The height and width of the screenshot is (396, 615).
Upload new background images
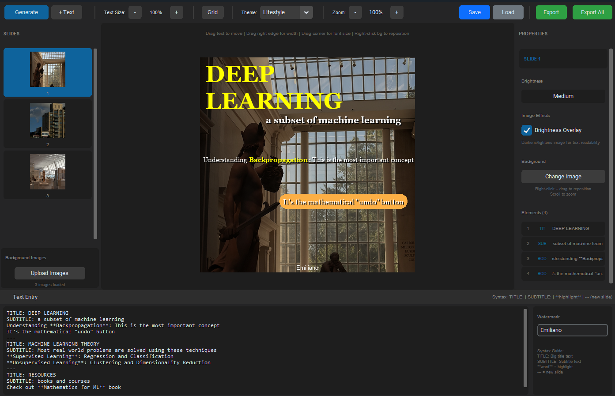(x=49, y=273)
